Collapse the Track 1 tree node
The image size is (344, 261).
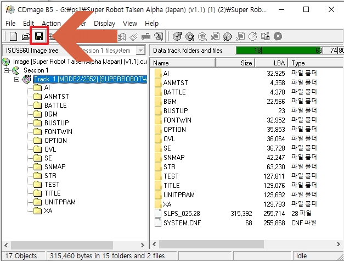(16, 79)
